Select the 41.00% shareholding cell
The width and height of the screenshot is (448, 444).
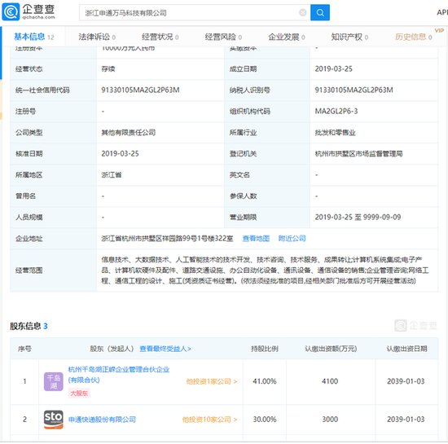(x=265, y=381)
